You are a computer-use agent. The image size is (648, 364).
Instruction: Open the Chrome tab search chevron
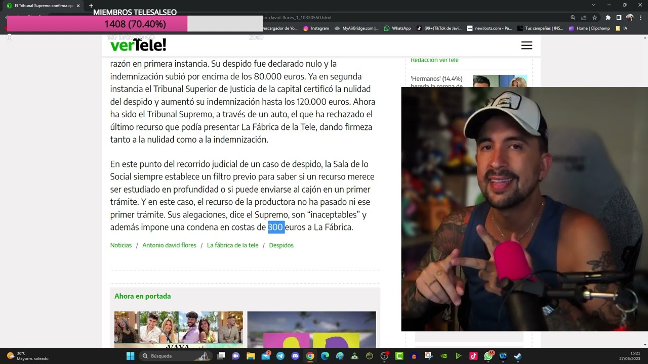pos(594,5)
